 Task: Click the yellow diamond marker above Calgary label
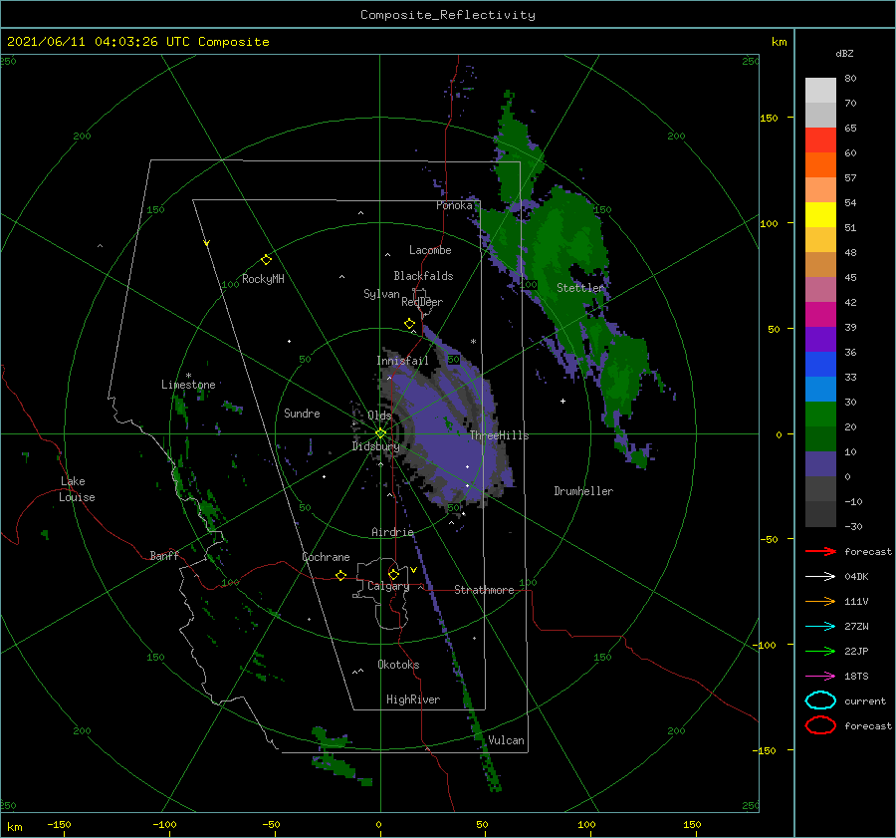[393, 574]
